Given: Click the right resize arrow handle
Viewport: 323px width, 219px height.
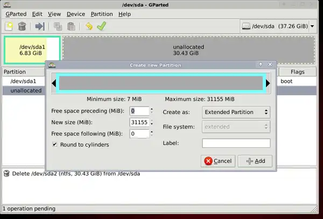Looking at the screenshot, I should [268, 83].
